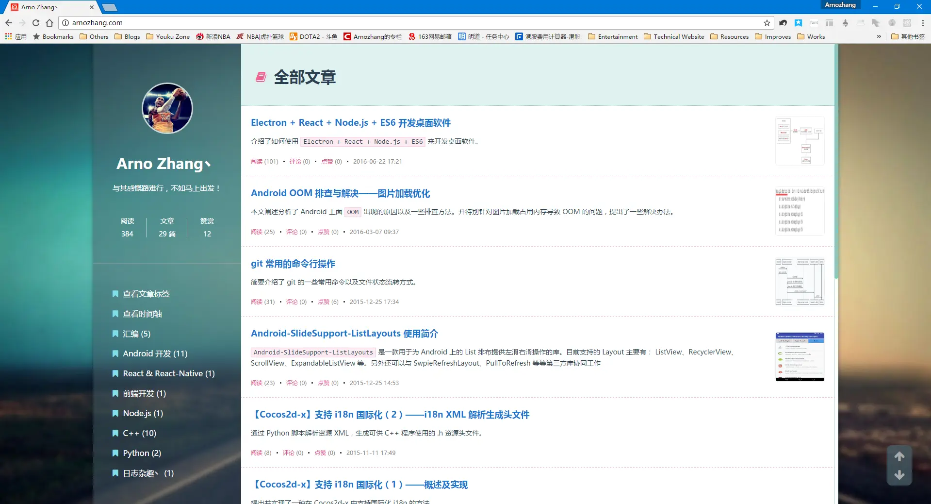
Task: Open the 新浪NBA bookmark via its icon
Action: [x=199, y=36]
